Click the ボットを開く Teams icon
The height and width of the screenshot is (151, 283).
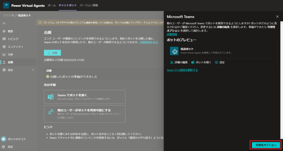point(193,63)
